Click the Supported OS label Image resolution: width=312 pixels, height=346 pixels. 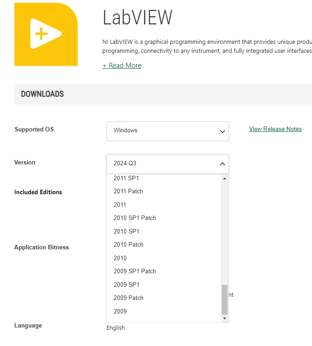[34, 129]
